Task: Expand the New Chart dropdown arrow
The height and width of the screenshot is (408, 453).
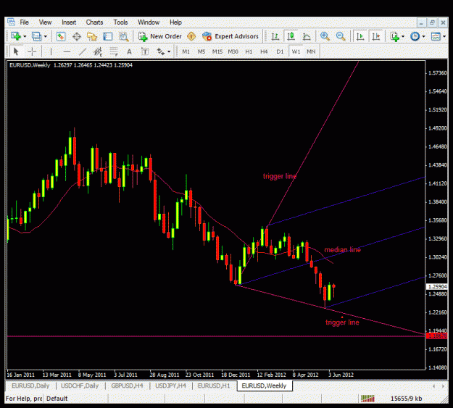Action: 25,37
